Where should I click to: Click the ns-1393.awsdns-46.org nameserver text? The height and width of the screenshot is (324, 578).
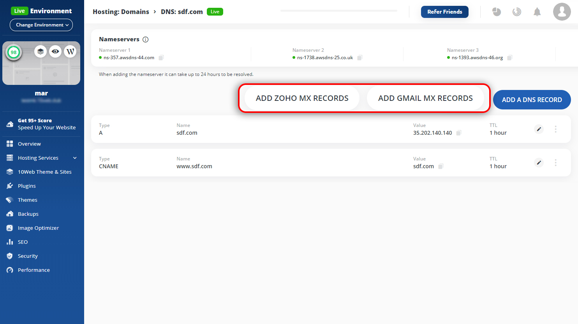(x=477, y=58)
